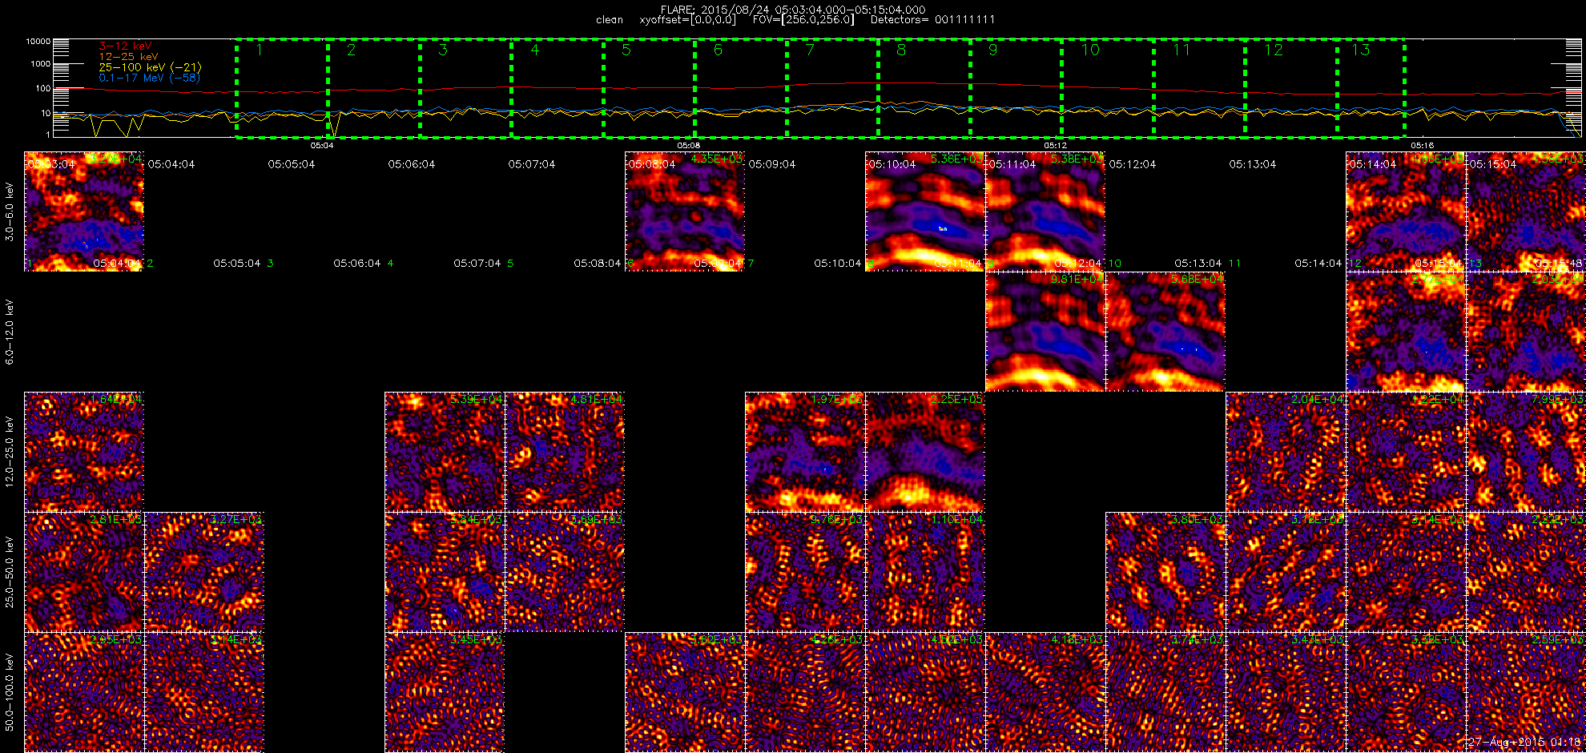Open the 12-25 keV image labeled 5.39E+04
This screenshot has width=1586, height=753.
445,452
